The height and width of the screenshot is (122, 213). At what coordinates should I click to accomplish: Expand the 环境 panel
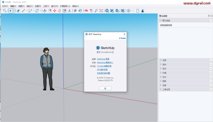[x=161, y=73]
